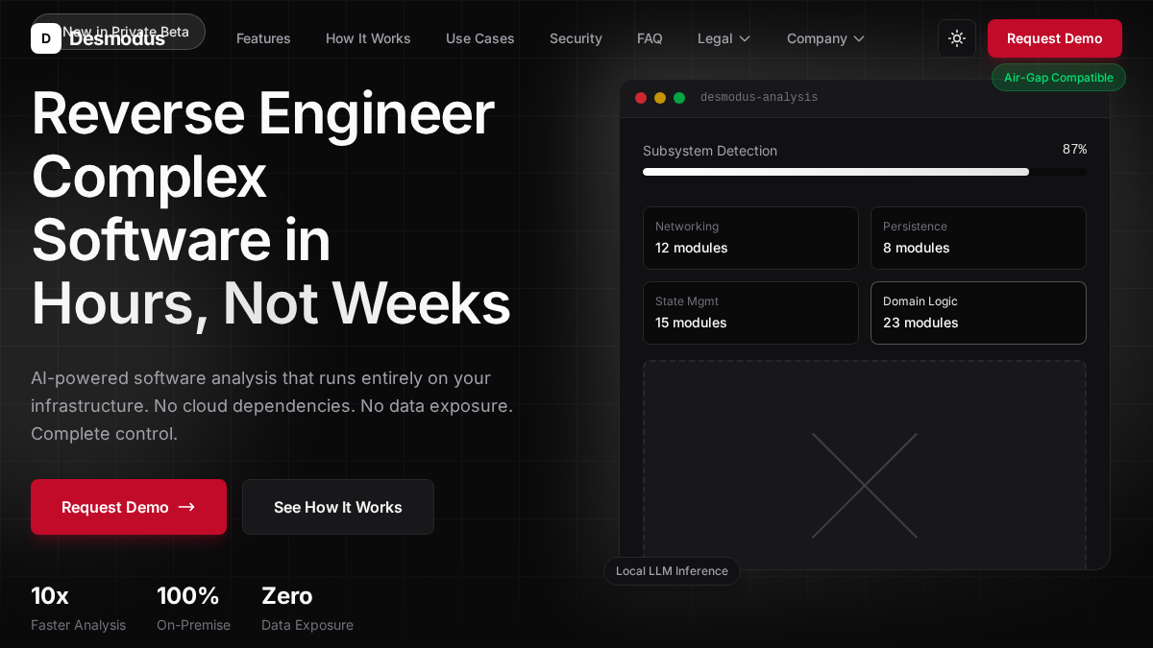Image resolution: width=1153 pixels, height=648 pixels.
Task: Click the placeholder image with X
Action: tap(865, 466)
